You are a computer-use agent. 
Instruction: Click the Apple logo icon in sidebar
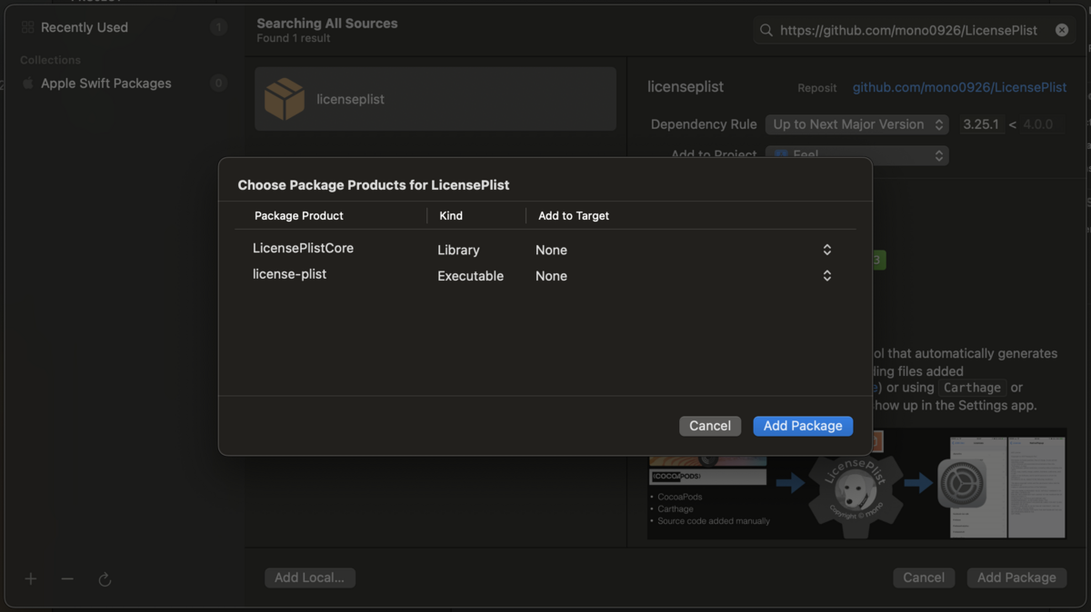pyautogui.click(x=28, y=83)
